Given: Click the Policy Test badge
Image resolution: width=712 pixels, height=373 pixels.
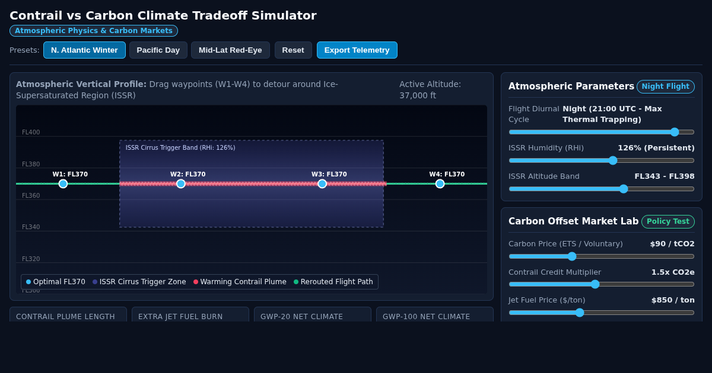Looking at the screenshot, I should pos(668,221).
